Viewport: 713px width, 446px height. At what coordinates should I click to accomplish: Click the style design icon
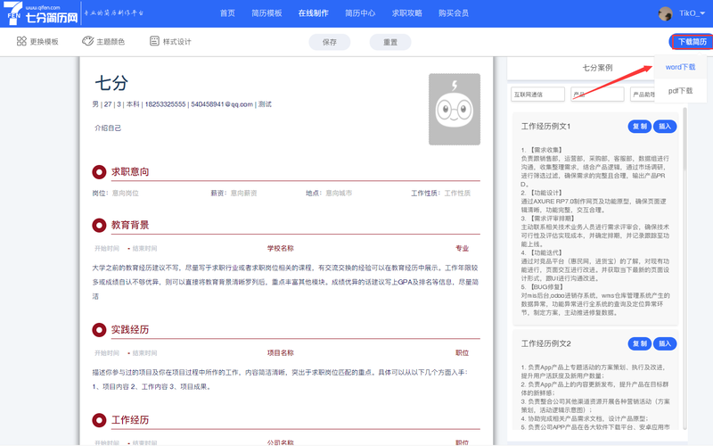pyautogui.click(x=154, y=41)
